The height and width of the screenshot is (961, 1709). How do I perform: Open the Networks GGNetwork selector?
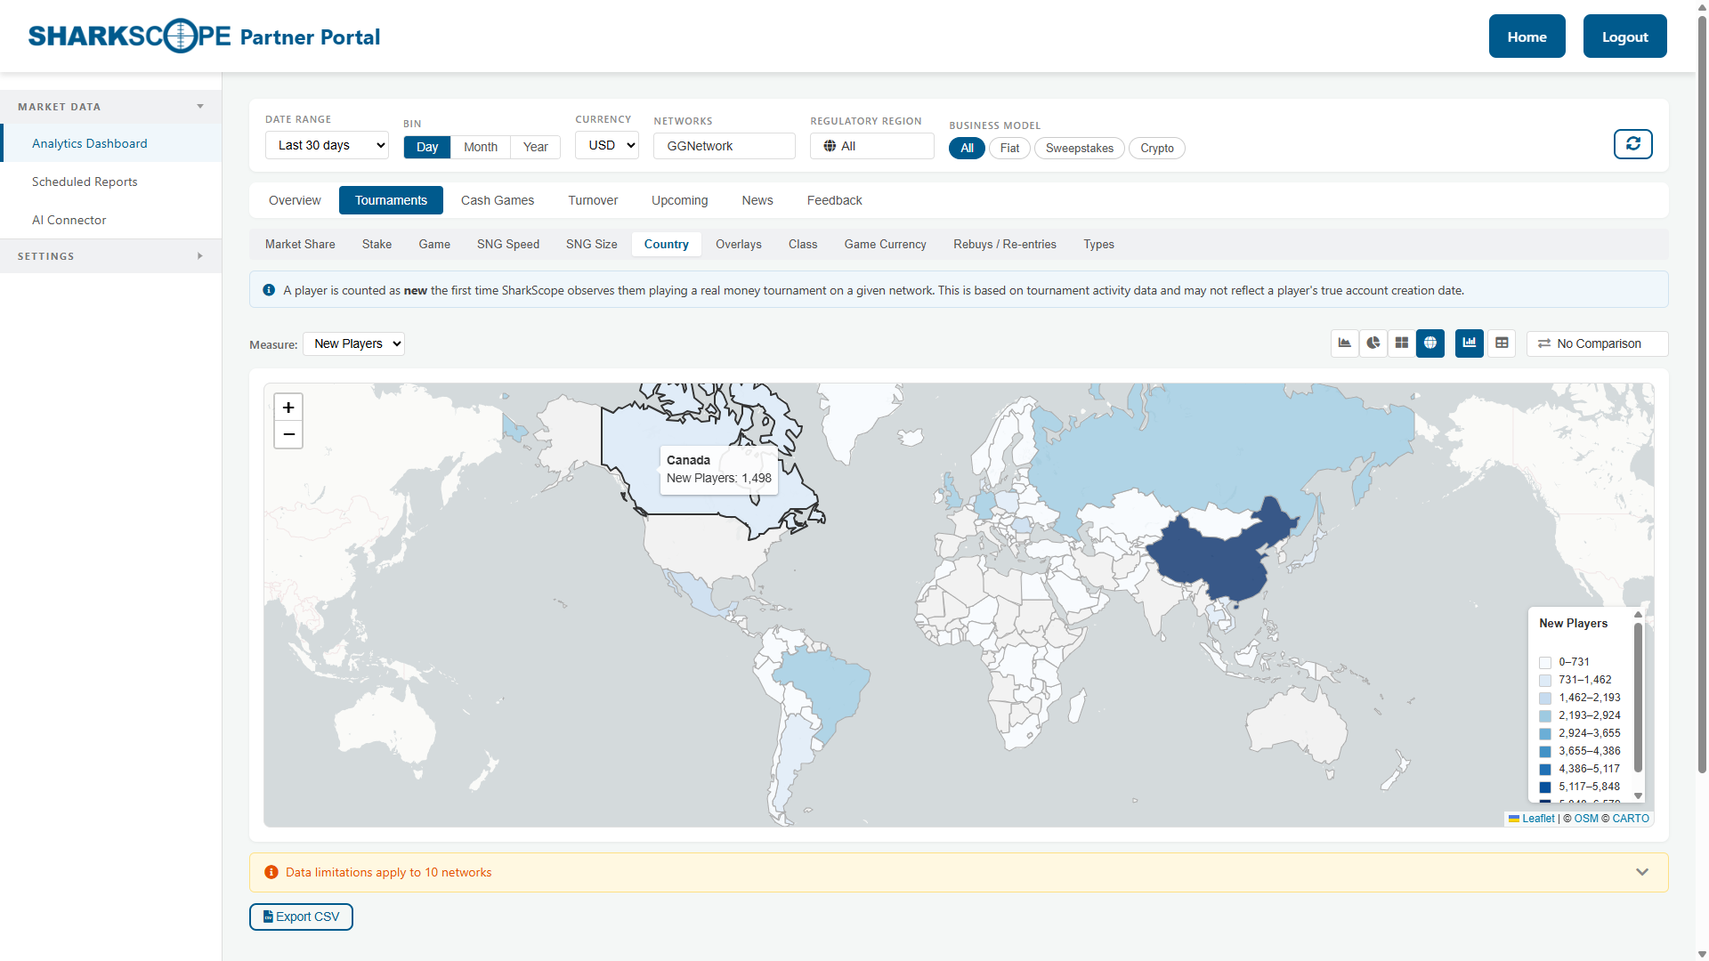click(x=725, y=146)
